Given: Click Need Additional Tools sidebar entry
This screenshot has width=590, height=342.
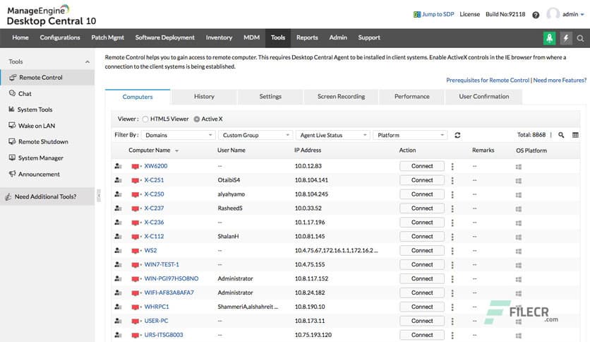Looking at the screenshot, I should (47, 196).
